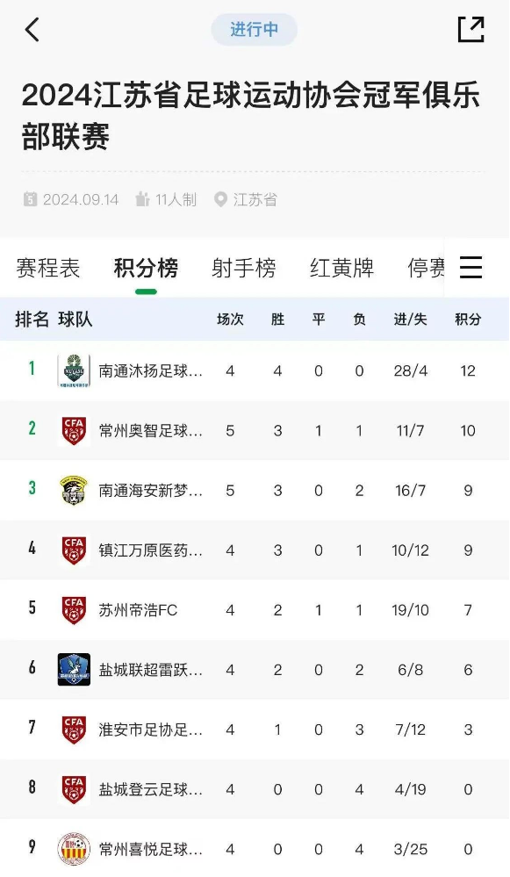The width and height of the screenshot is (510, 877).
Task: Tap the 进/失 column header
Action: coord(411,320)
